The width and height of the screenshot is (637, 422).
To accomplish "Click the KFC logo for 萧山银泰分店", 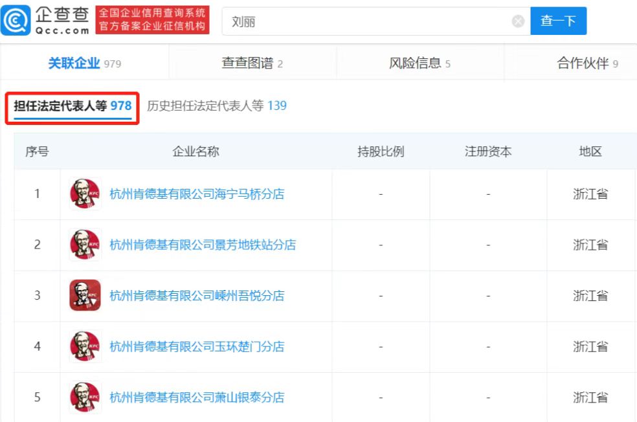I will pos(85,397).
